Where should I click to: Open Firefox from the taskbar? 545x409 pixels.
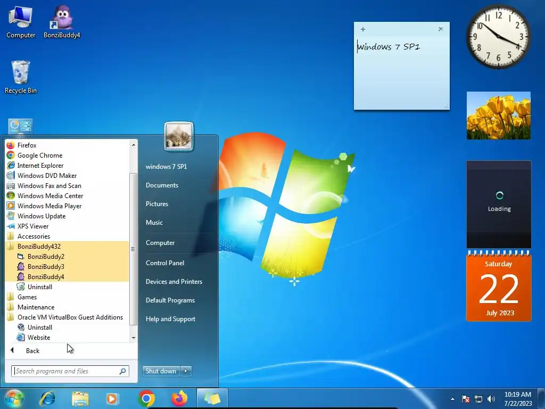[179, 398]
